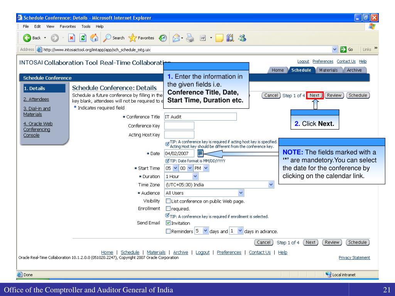Open the Tools menu

[86, 27]
